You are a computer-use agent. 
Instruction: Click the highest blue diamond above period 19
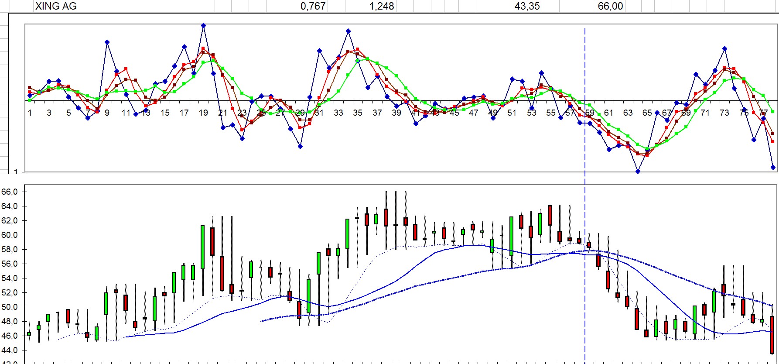pos(203,25)
